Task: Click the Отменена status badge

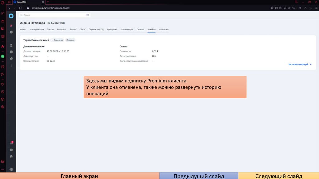Action: (57, 40)
